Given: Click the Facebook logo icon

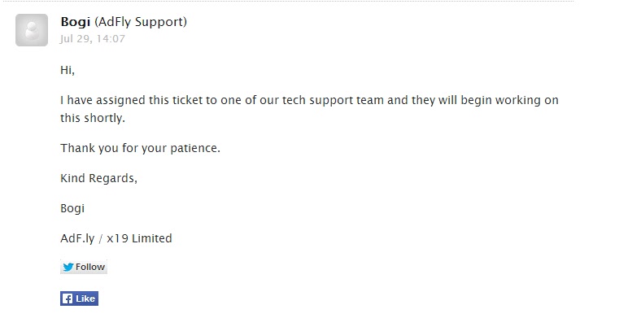Looking at the screenshot, I should pos(68,298).
